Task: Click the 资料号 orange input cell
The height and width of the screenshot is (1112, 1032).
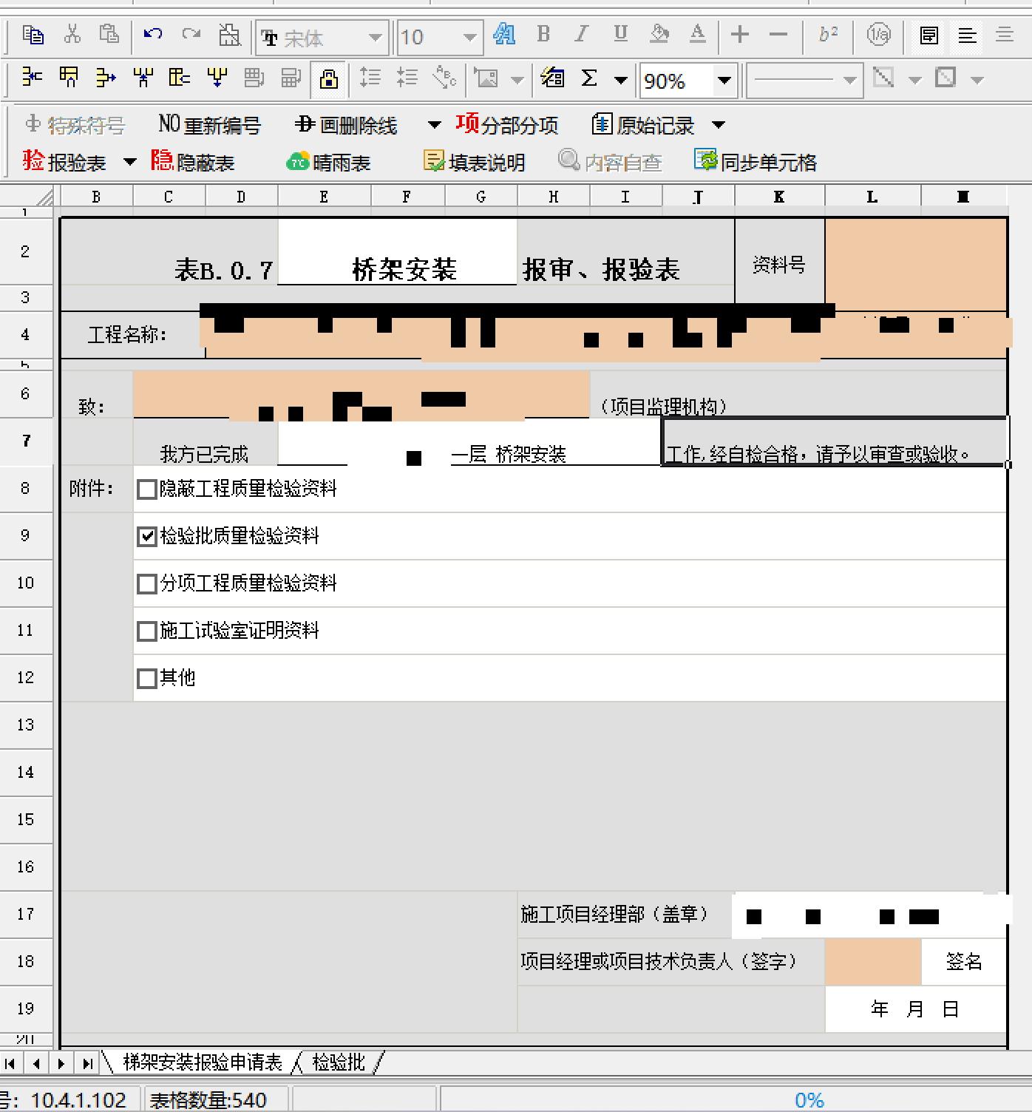Action: point(916,265)
